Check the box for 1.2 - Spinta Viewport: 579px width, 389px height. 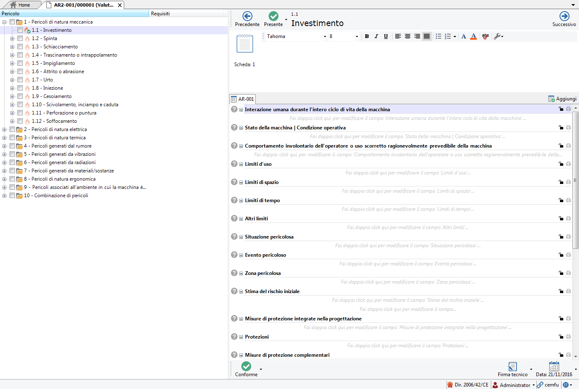[20, 38]
